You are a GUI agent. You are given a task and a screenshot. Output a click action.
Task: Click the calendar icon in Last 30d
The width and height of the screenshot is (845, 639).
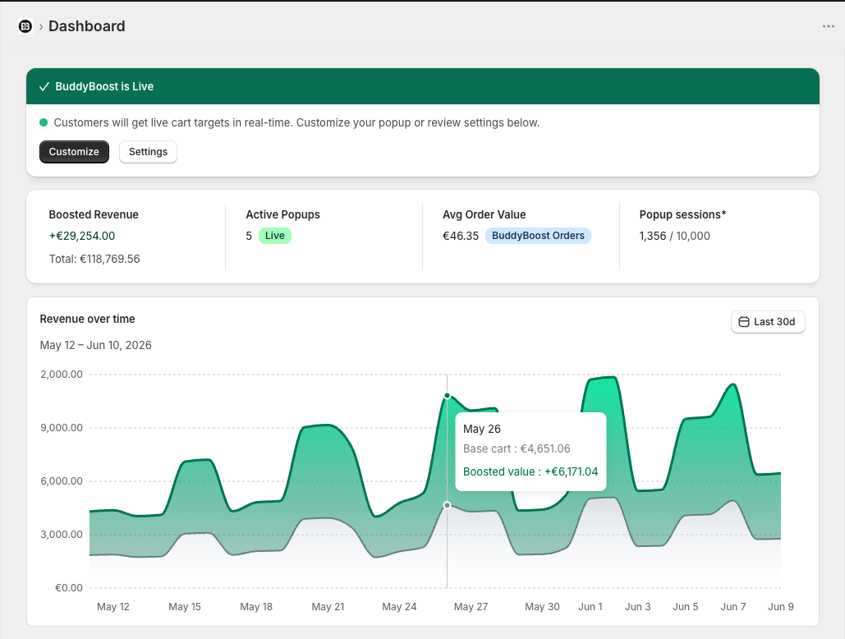744,322
